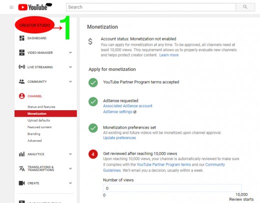
Task: Click the Apply for monetization heading
Action: coord(112,69)
